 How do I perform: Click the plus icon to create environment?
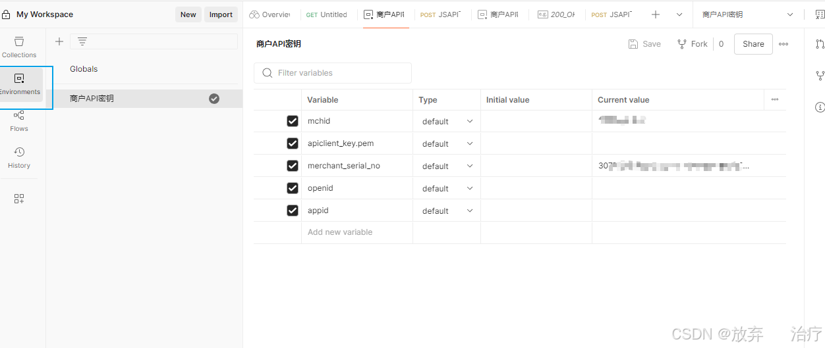tap(59, 41)
